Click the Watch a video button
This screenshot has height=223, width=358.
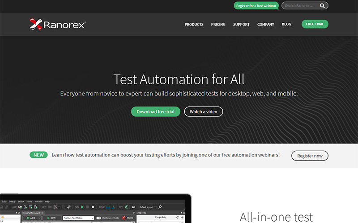point(204,111)
